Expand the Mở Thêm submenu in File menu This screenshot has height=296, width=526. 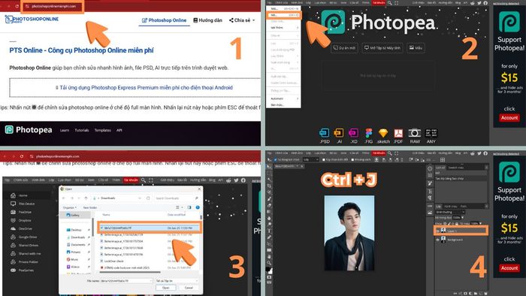(x=284, y=28)
